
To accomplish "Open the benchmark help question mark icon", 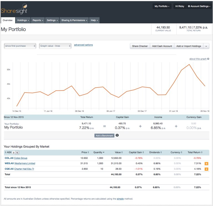I will (117, 135).
